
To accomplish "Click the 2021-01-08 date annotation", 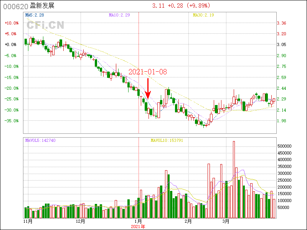I will pos(148,72).
